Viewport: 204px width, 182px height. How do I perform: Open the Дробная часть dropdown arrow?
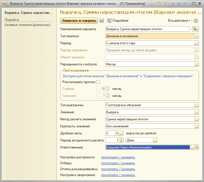117,133
